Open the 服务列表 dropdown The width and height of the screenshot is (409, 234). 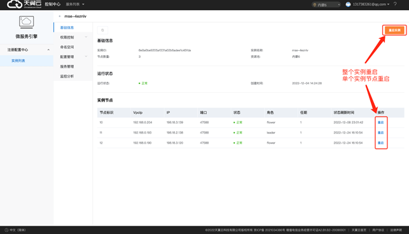tap(75, 4)
